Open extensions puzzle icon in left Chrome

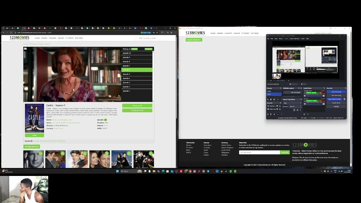(x=162, y=32)
